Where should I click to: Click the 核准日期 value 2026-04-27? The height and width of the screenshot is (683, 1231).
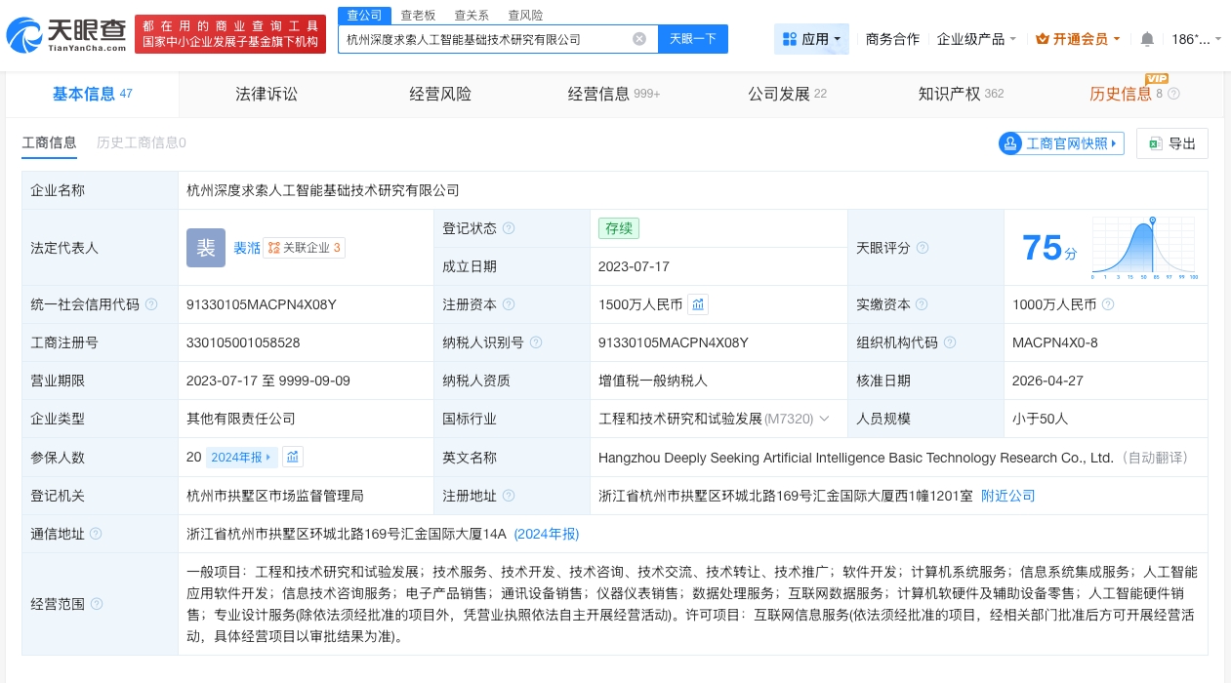pos(1047,381)
